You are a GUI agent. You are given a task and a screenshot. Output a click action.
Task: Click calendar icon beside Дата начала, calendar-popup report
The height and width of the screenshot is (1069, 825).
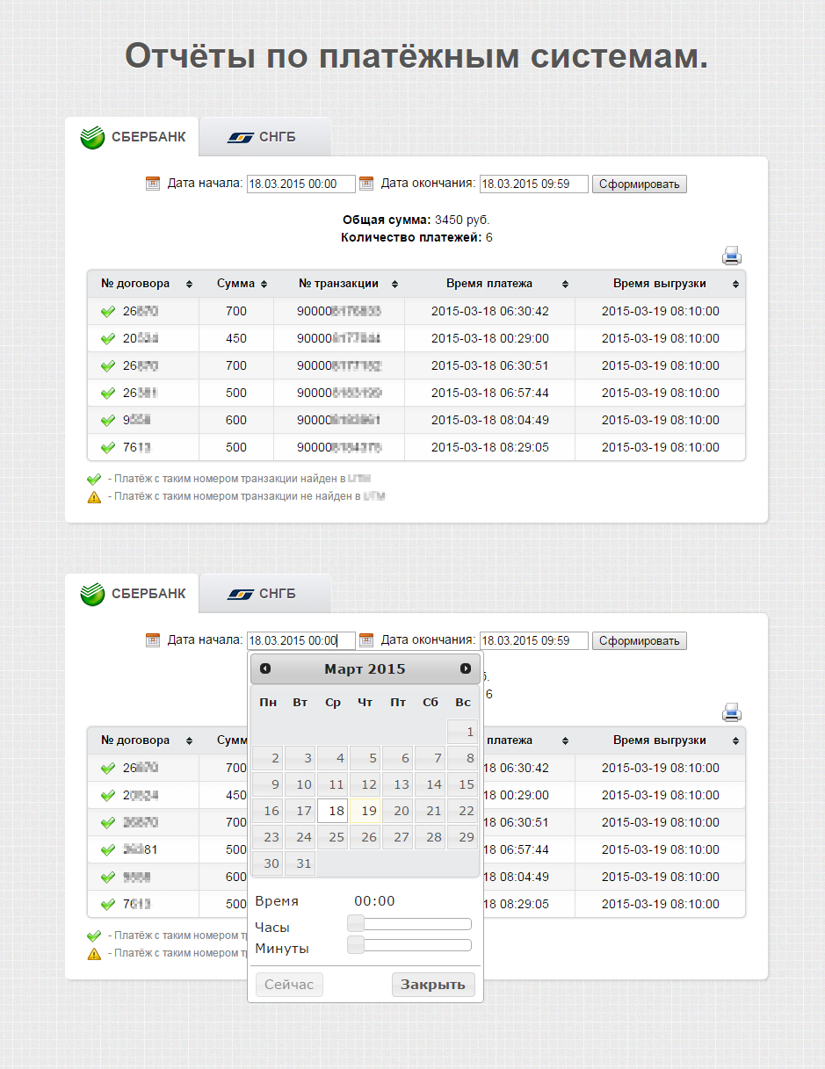(153, 640)
